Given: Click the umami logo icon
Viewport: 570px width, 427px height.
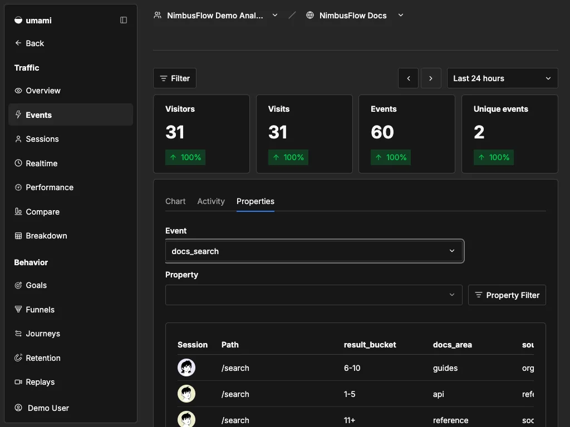Looking at the screenshot, I should 18,21.
